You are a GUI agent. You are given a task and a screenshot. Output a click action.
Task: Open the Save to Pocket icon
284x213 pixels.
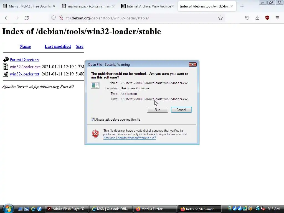click(247, 18)
